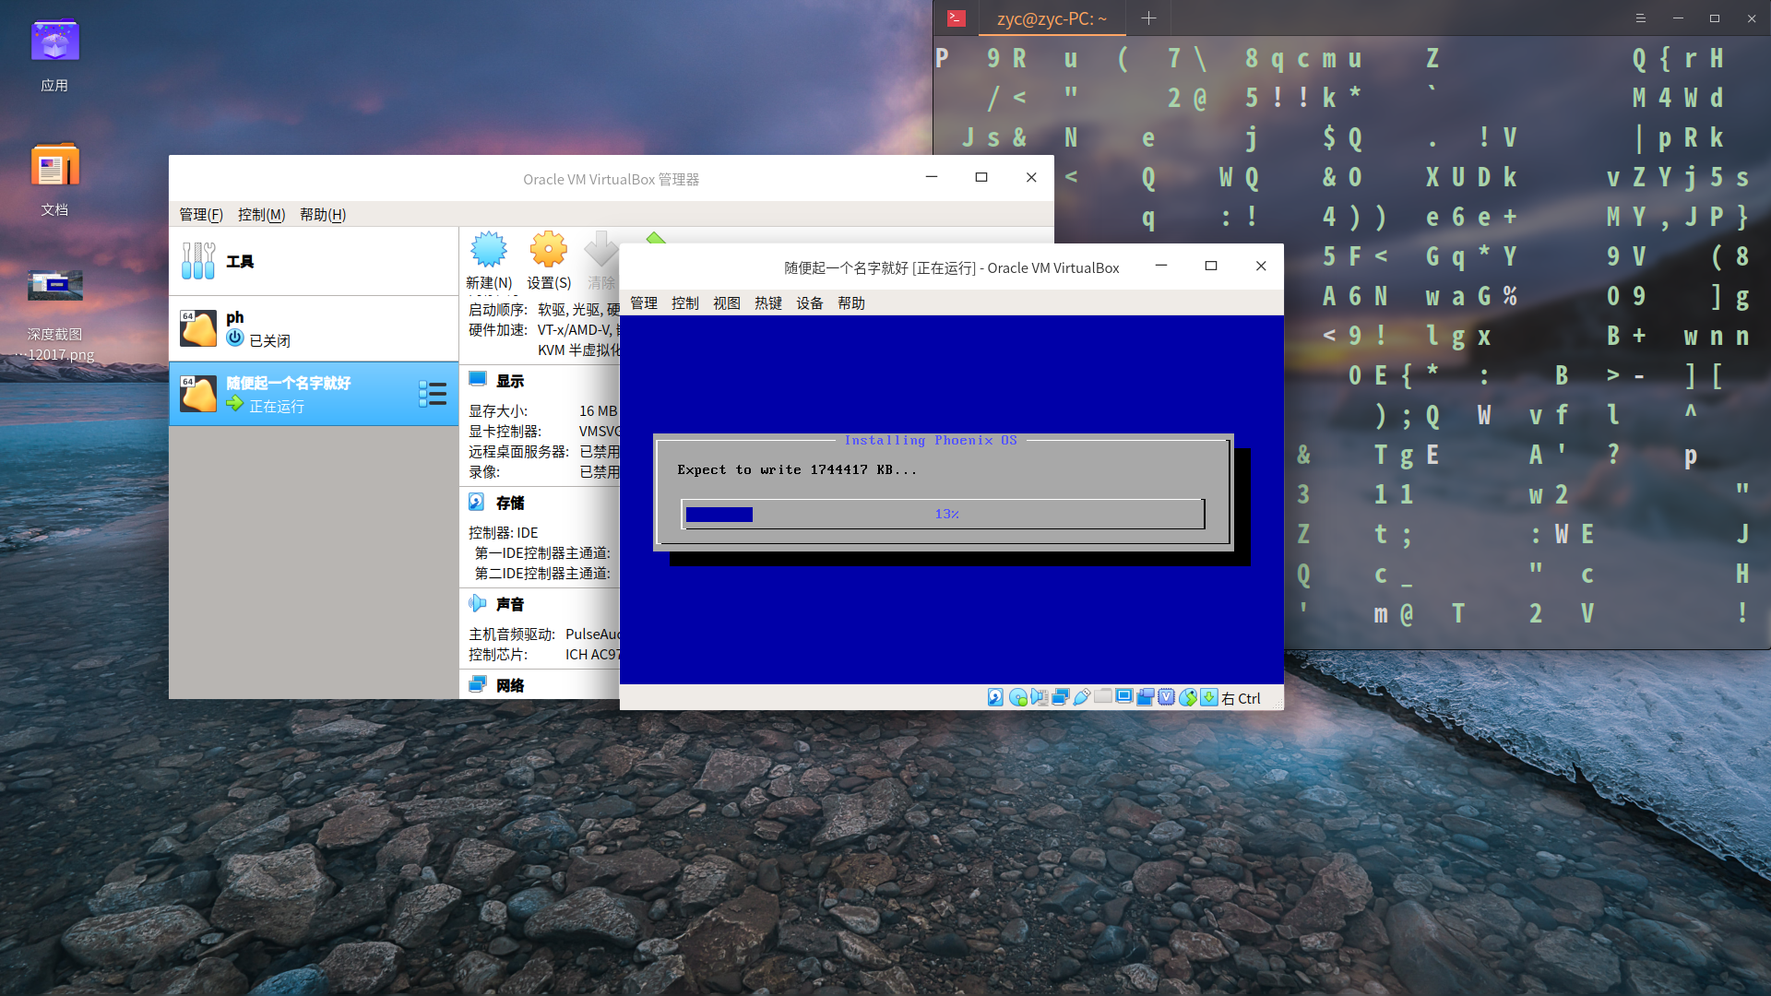Open 设备 devices menu in VM window
This screenshot has width=1771, height=996.
click(810, 302)
